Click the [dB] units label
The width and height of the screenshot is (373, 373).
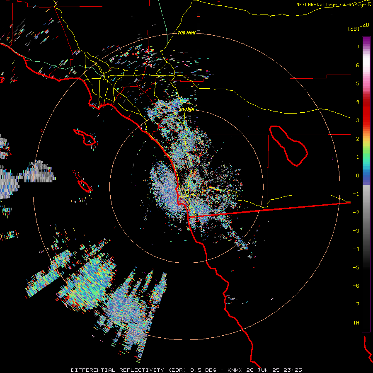click(354, 29)
